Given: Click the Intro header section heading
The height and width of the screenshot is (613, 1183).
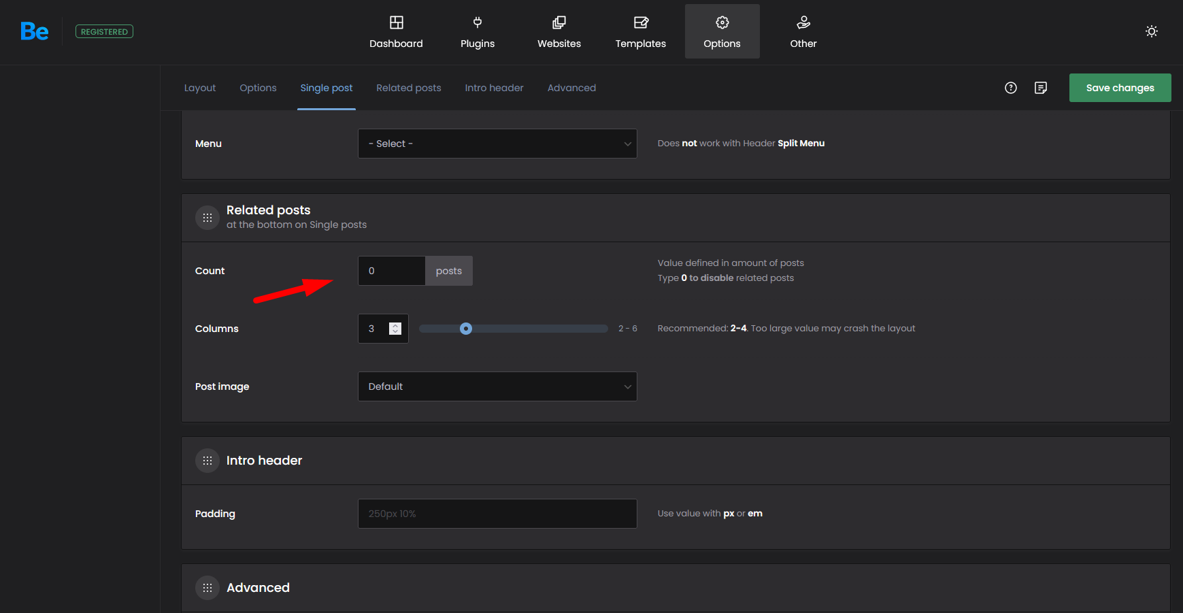Looking at the screenshot, I should click(x=265, y=461).
